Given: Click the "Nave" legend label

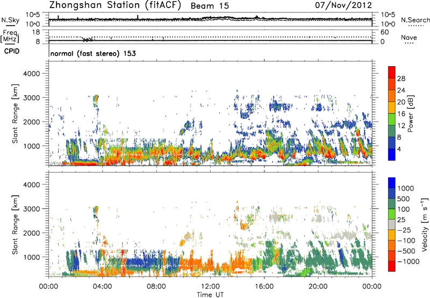Looking at the screenshot, I should click(x=409, y=37).
